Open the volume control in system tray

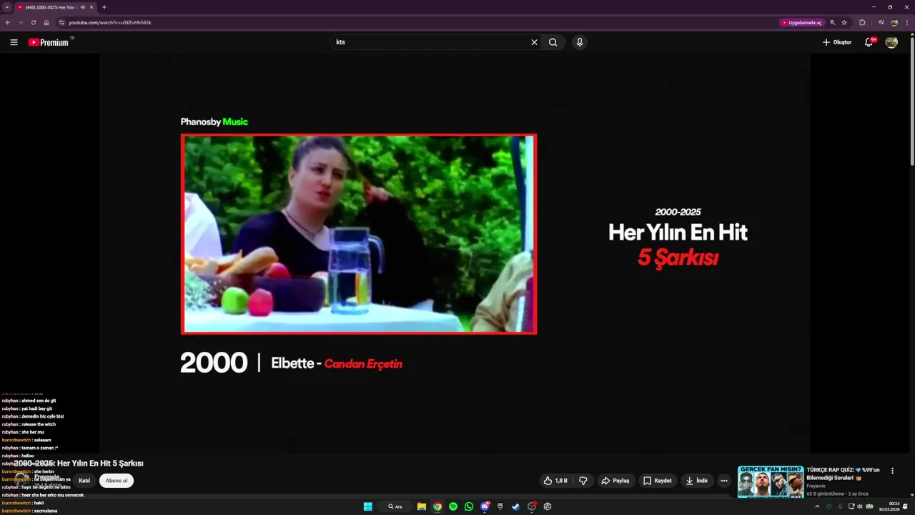coord(861,506)
